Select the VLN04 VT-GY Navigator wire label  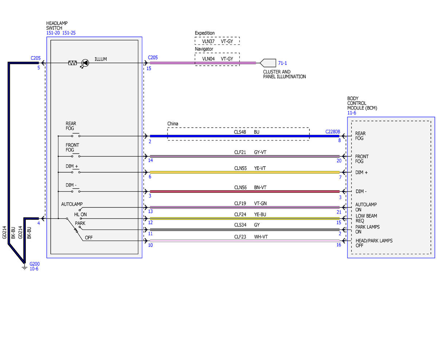tap(217, 58)
